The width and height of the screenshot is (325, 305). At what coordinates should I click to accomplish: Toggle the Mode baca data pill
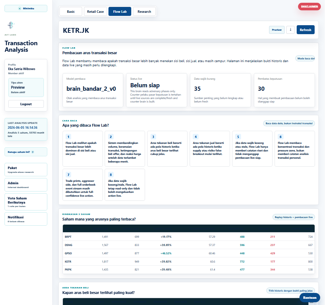tap(306, 58)
